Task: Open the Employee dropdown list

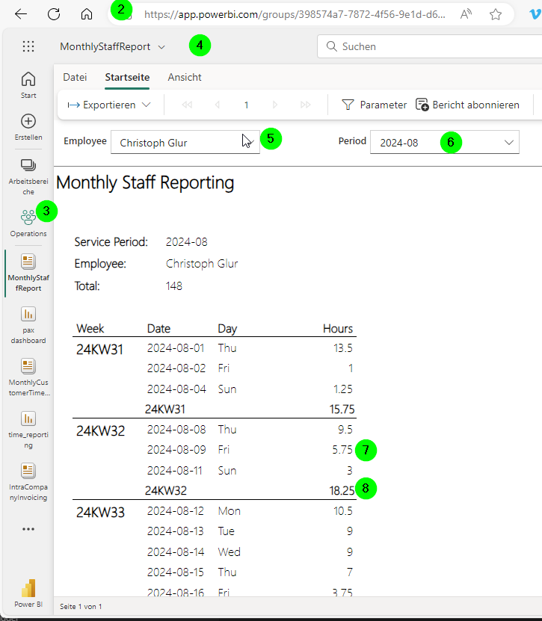Action: (x=185, y=142)
